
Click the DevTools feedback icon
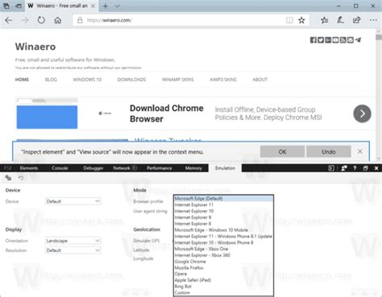pyautogui.click(x=344, y=168)
